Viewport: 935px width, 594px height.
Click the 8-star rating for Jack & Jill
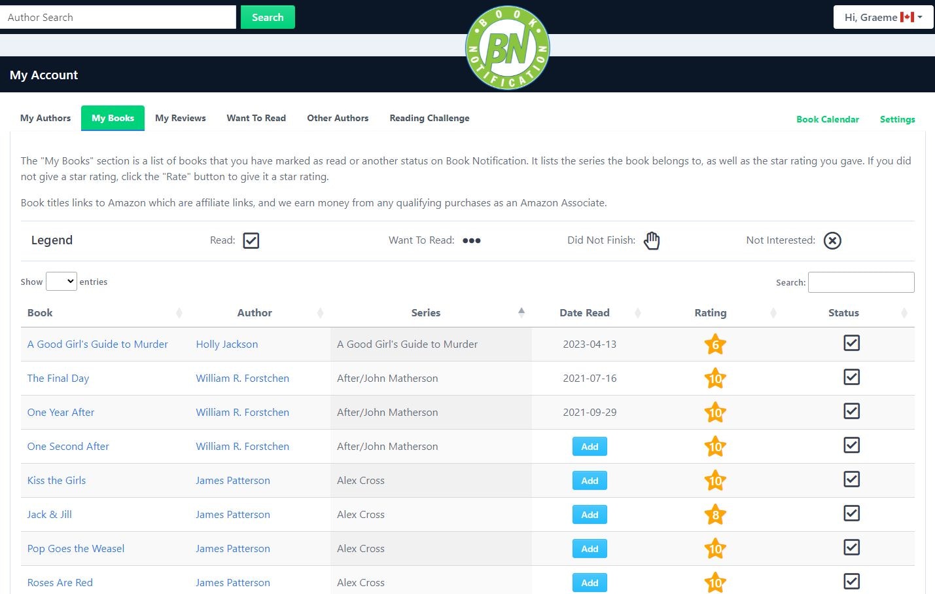pyautogui.click(x=715, y=515)
